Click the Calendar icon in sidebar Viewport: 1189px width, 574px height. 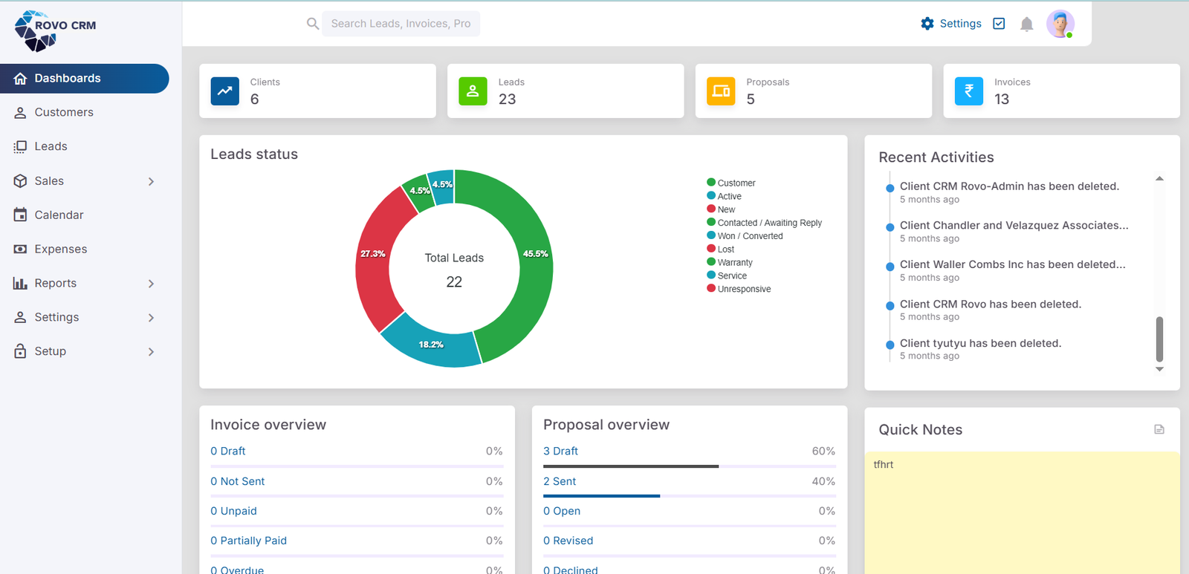20,215
